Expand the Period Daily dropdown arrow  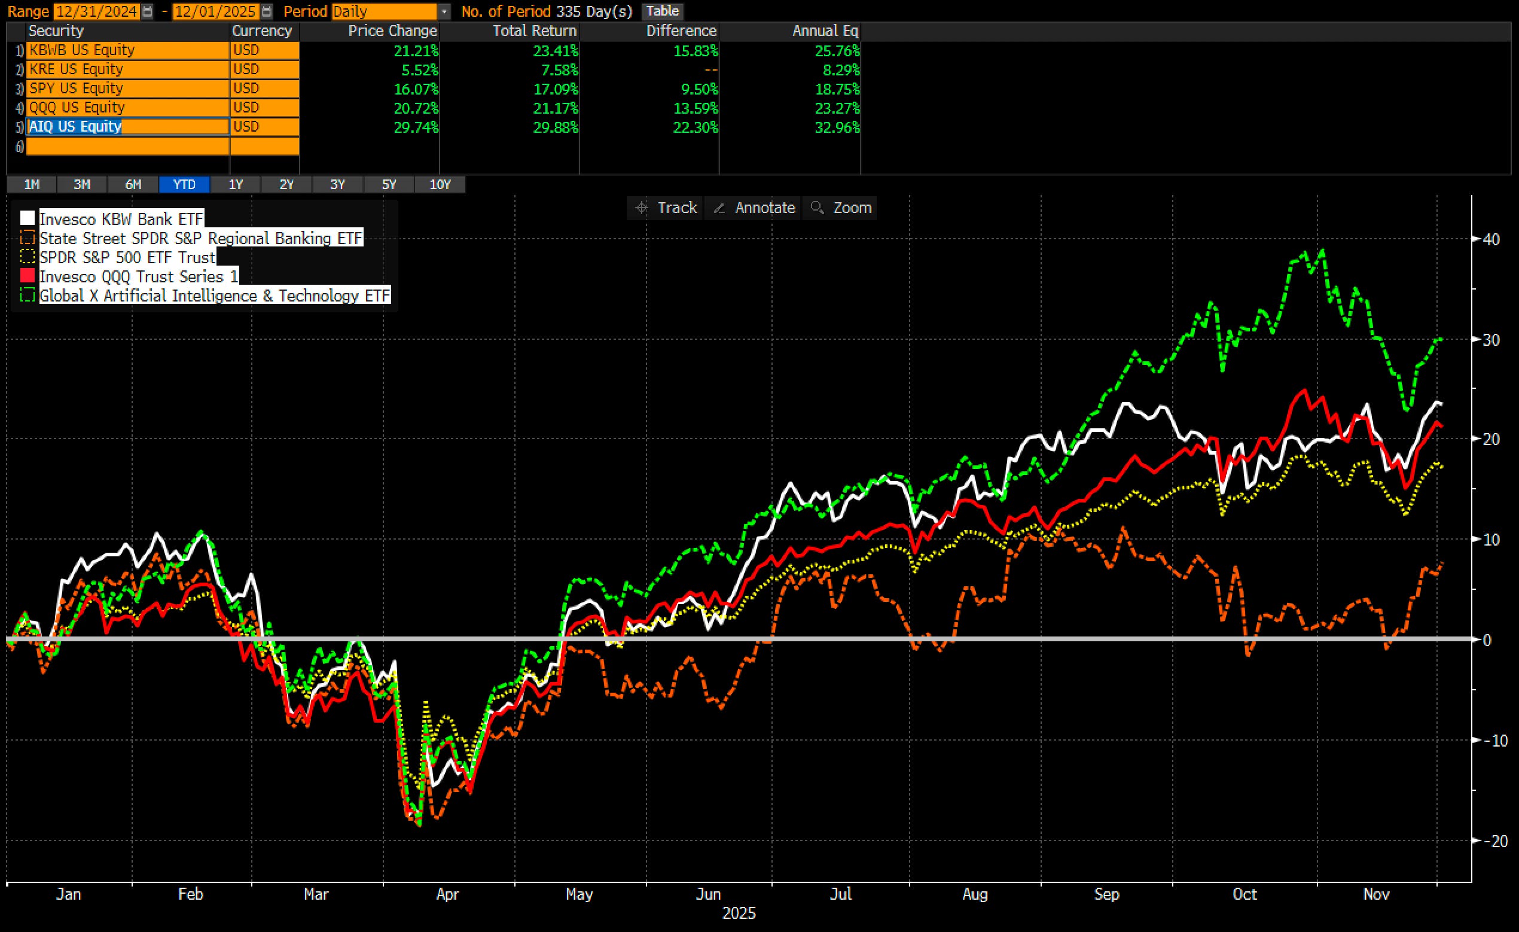(x=444, y=11)
